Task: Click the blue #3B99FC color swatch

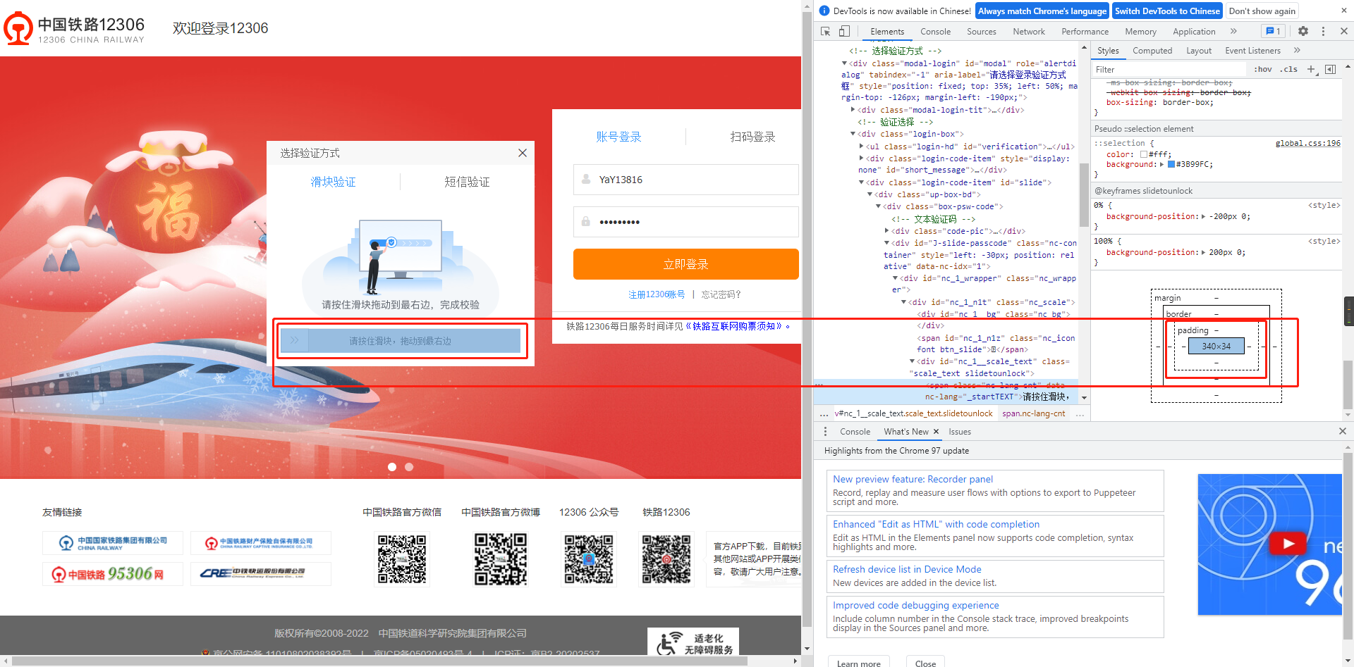Action: pos(1171,164)
